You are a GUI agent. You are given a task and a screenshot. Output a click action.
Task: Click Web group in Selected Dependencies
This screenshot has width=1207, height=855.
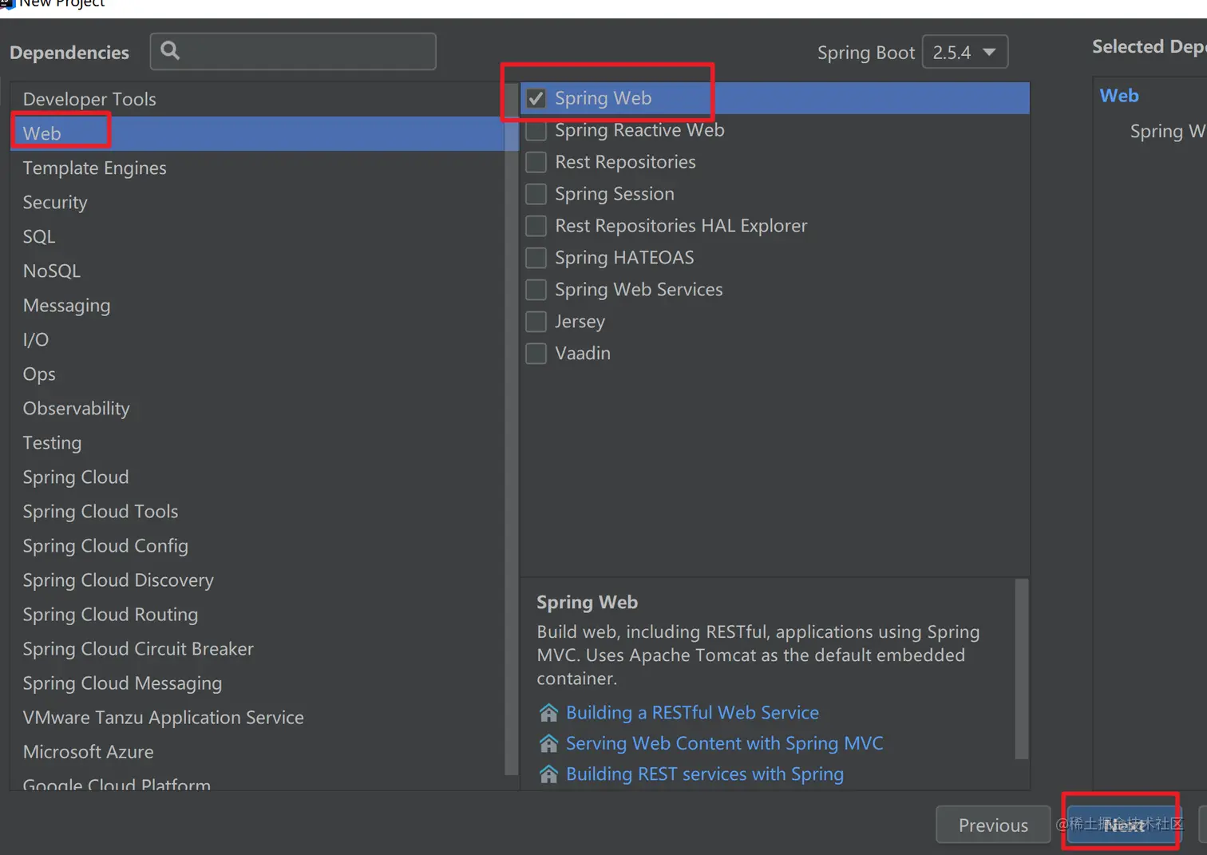coord(1119,96)
